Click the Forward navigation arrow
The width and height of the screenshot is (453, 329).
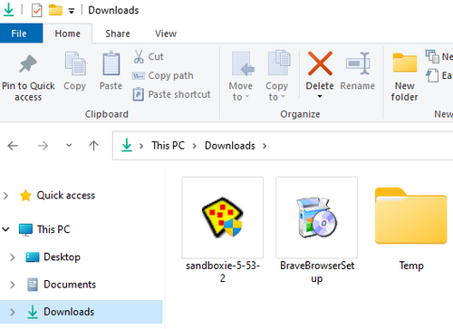[43, 146]
